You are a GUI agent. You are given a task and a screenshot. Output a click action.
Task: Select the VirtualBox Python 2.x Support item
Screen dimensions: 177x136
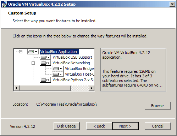73,80
